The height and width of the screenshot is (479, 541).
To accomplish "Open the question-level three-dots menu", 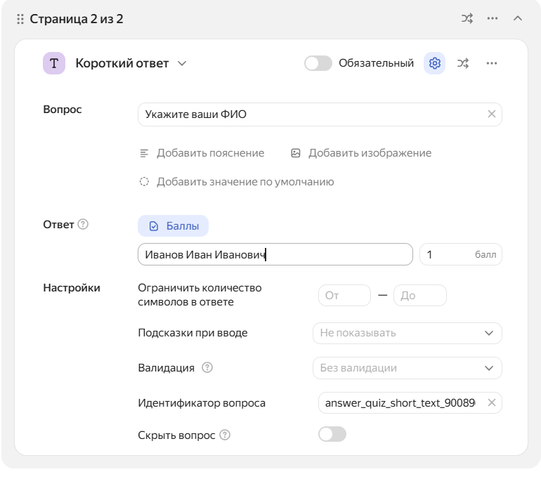I will click(492, 63).
